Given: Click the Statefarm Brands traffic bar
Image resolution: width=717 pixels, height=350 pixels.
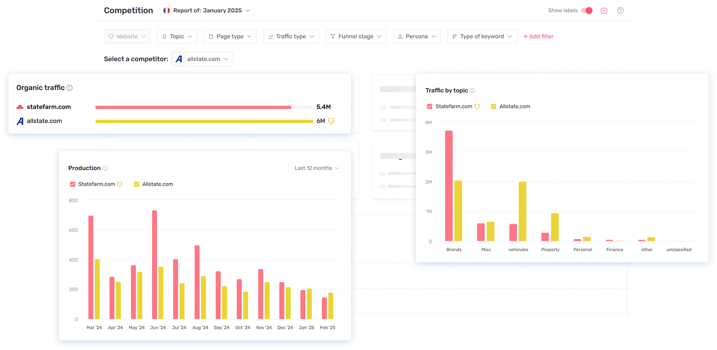Looking at the screenshot, I should tap(449, 186).
